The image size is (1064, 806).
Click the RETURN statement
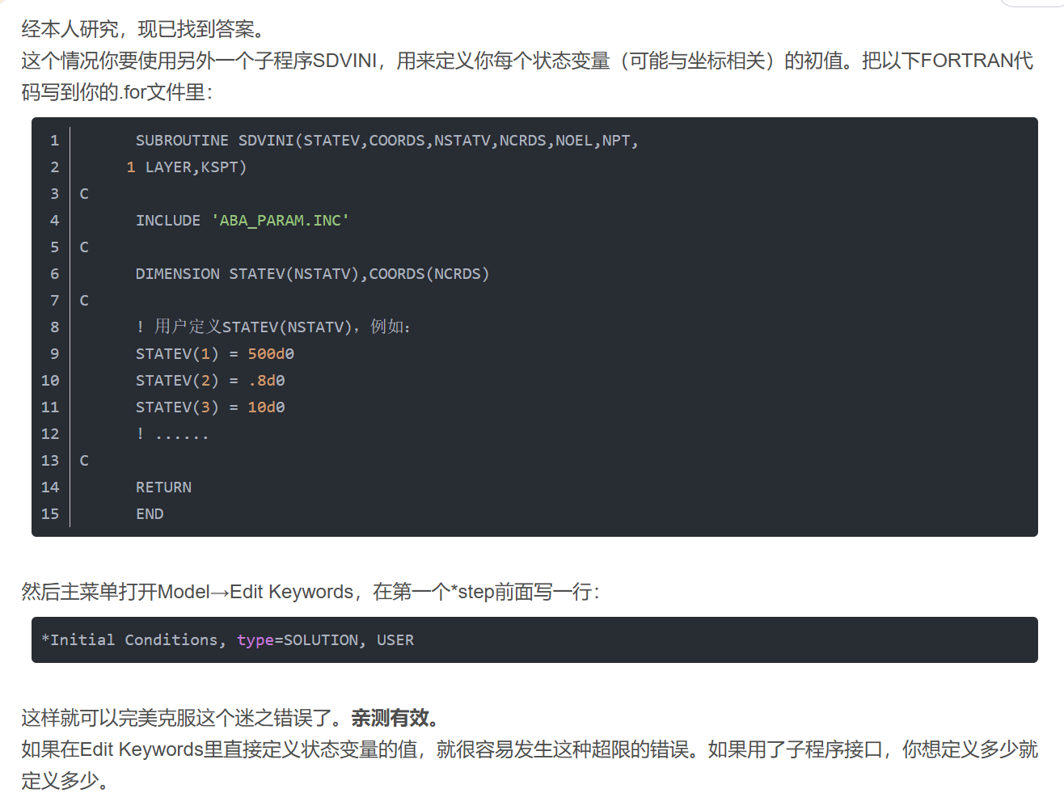coord(163,487)
